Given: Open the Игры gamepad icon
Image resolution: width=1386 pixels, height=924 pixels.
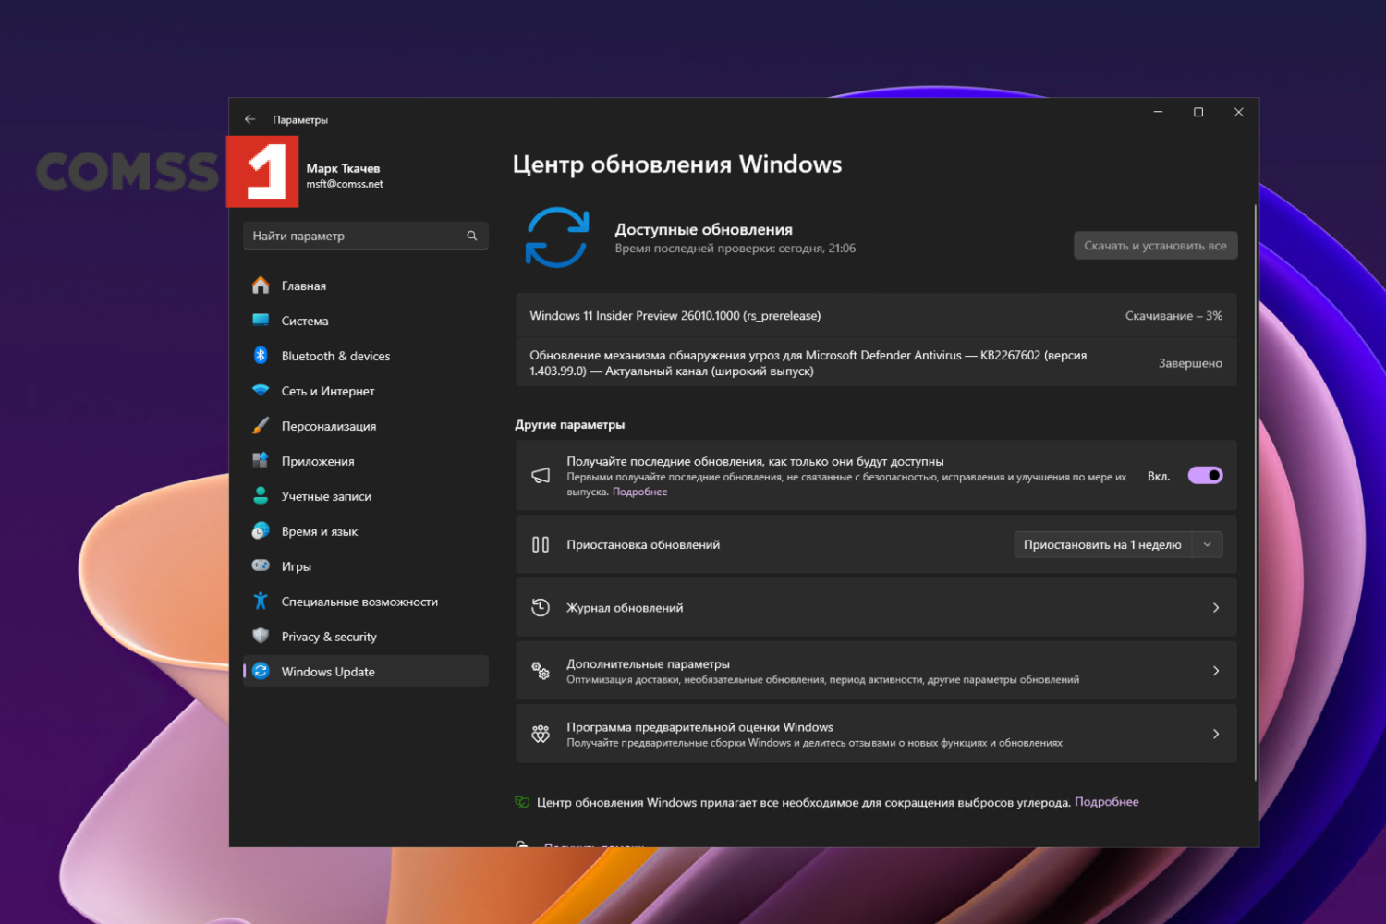Looking at the screenshot, I should [x=260, y=565].
